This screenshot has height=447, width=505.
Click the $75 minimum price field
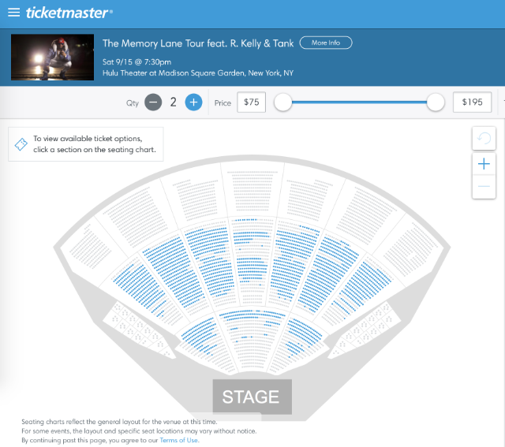[x=252, y=102]
